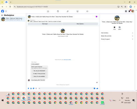The width and height of the screenshot is (137, 109).
Task: View site information icon in address bar
Action: [15, 7]
